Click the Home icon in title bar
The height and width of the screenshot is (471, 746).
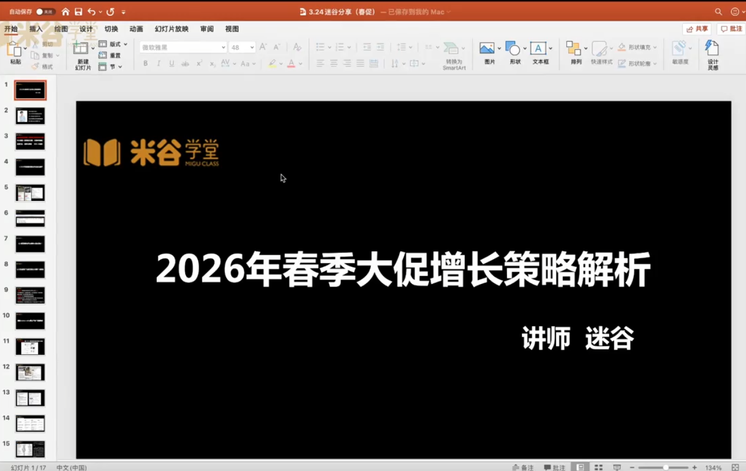65,12
